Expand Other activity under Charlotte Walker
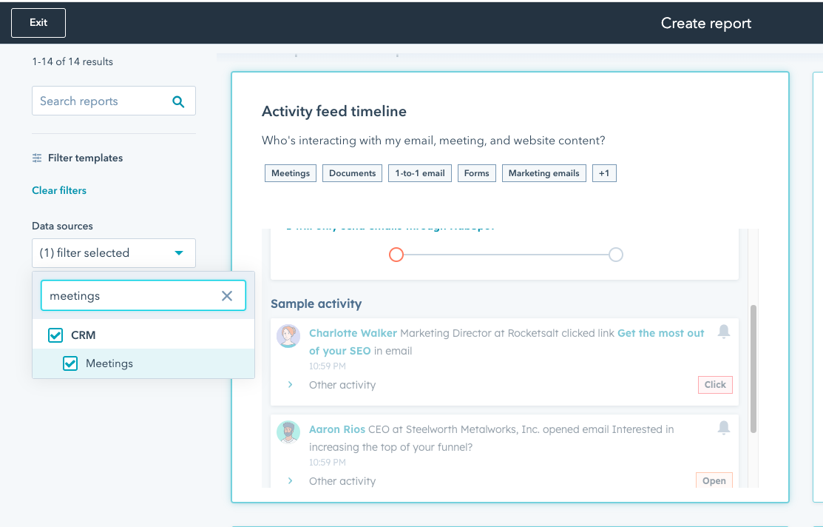Viewport: 823px width, 527px height. tap(290, 385)
